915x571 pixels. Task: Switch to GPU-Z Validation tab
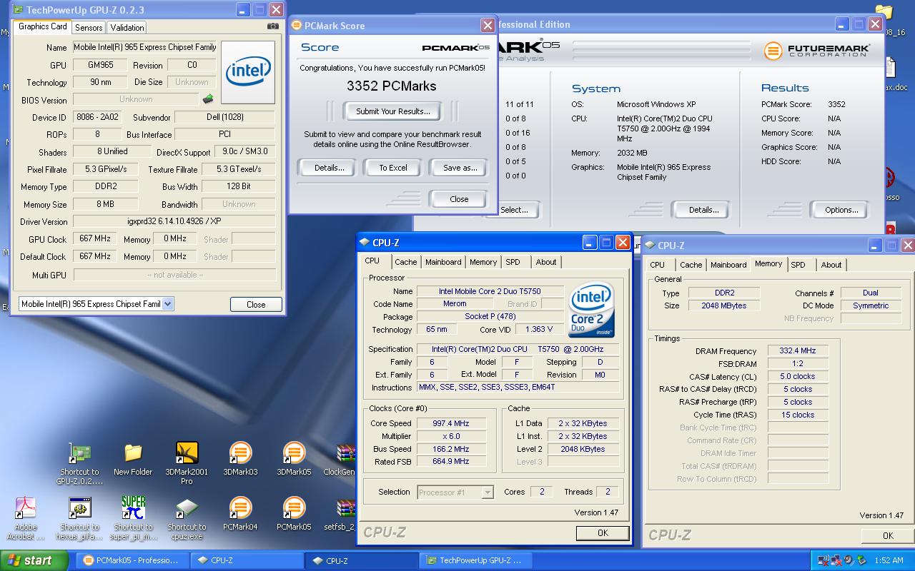127,27
